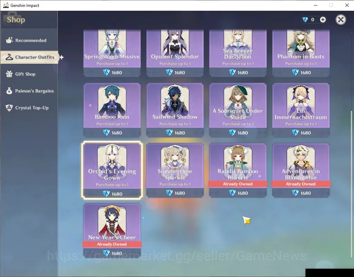Image resolution: width=354 pixels, height=277 pixels.
Task: Click crystal icon on Ein Immernachtstraum price
Action: [x=295, y=133]
